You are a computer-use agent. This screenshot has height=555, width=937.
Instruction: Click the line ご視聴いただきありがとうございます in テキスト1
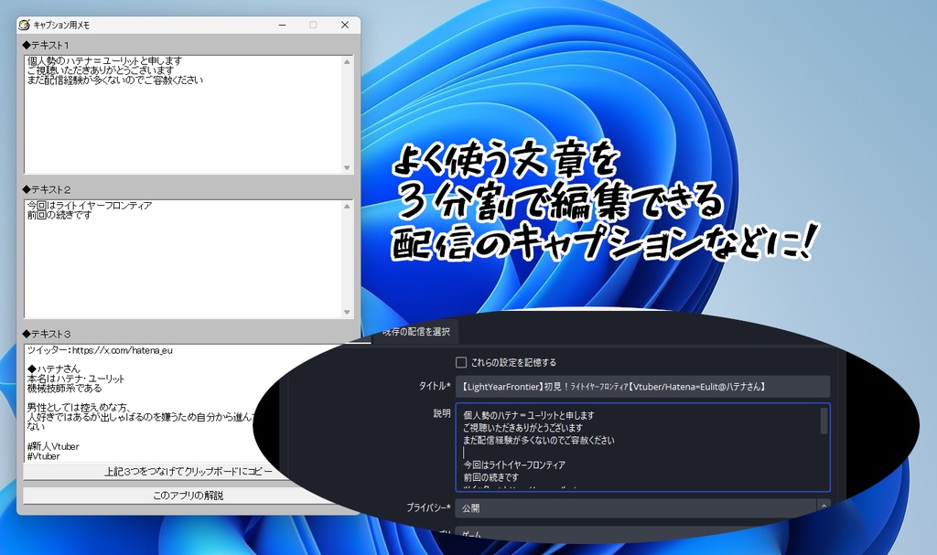[101, 70]
